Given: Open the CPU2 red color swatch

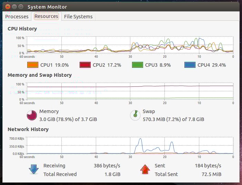Looking at the screenshot, I should (85, 65).
